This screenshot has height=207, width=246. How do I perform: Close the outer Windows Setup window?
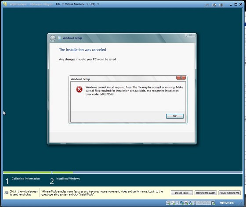(191, 35)
